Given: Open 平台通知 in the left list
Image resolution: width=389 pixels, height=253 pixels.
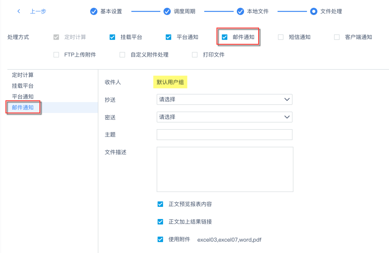Looking at the screenshot, I should [23, 97].
